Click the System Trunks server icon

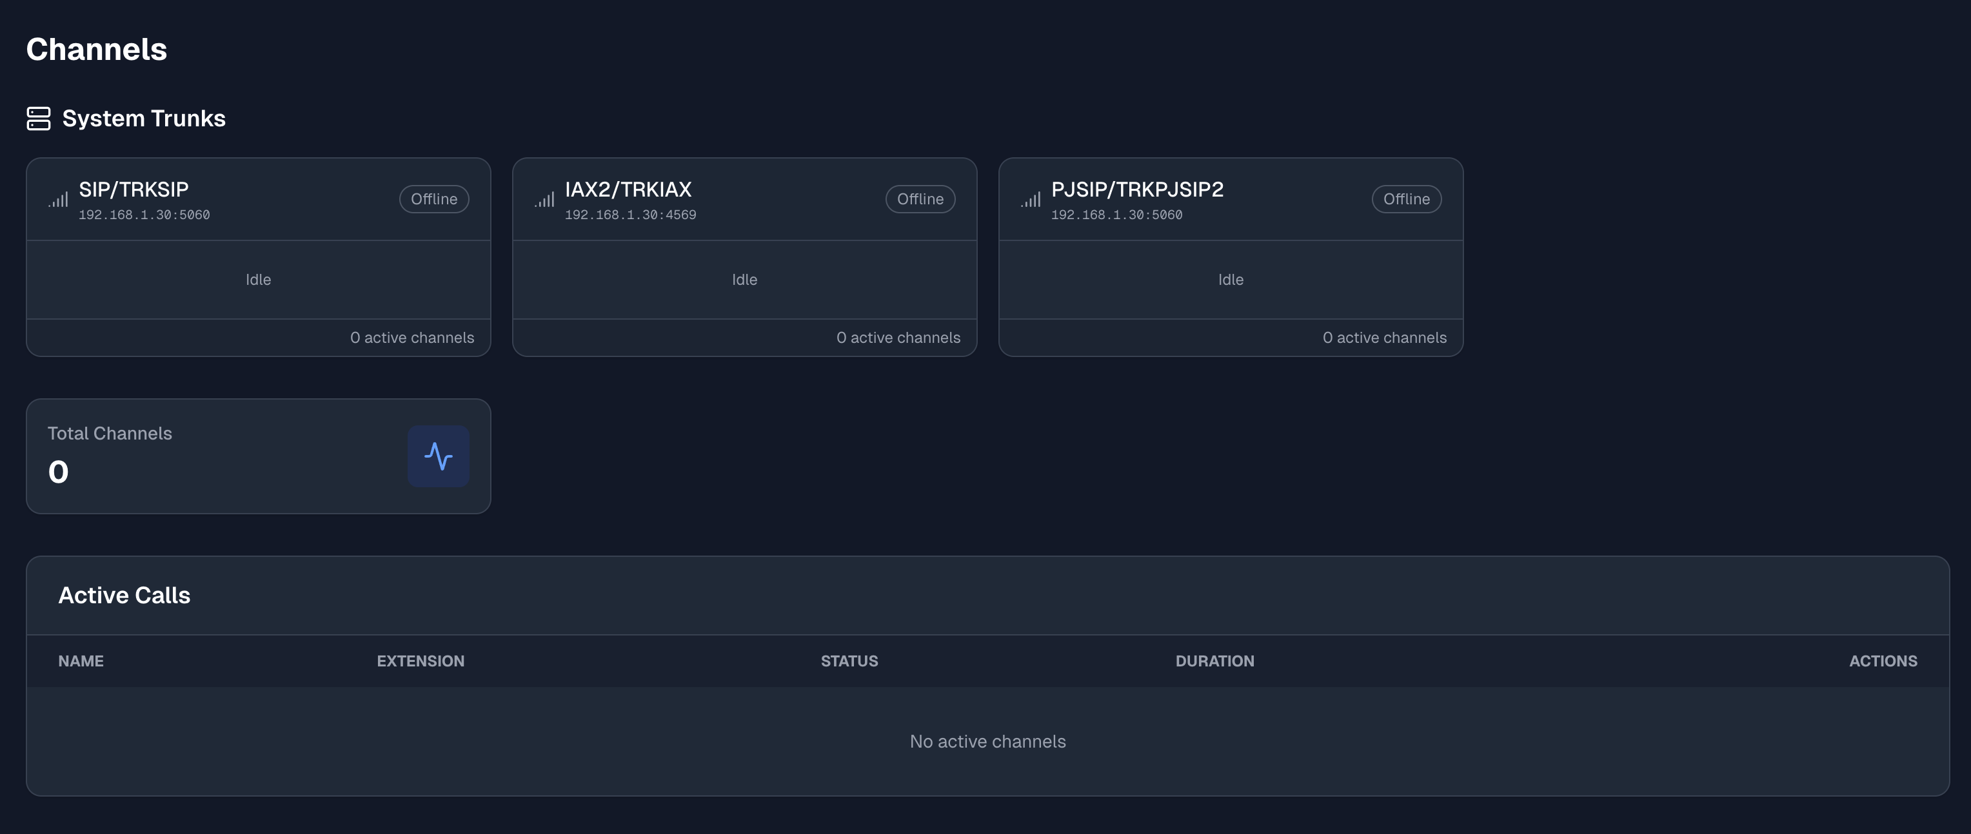tap(39, 119)
